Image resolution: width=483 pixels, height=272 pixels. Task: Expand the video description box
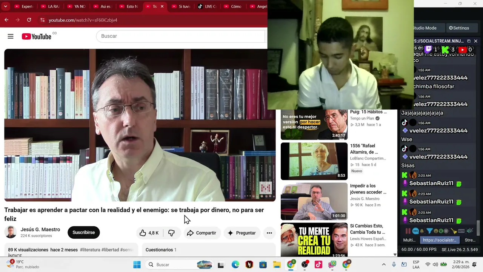point(71,250)
